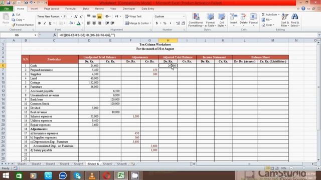Open Format as Table gallery
Image resolution: width=321 pixels, height=180 pixels.
[x=210, y=20]
